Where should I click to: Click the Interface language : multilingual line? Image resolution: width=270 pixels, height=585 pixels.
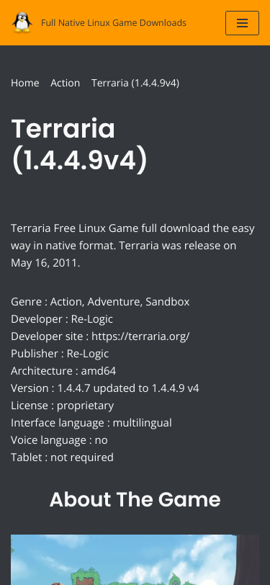(x=91, y=423)
